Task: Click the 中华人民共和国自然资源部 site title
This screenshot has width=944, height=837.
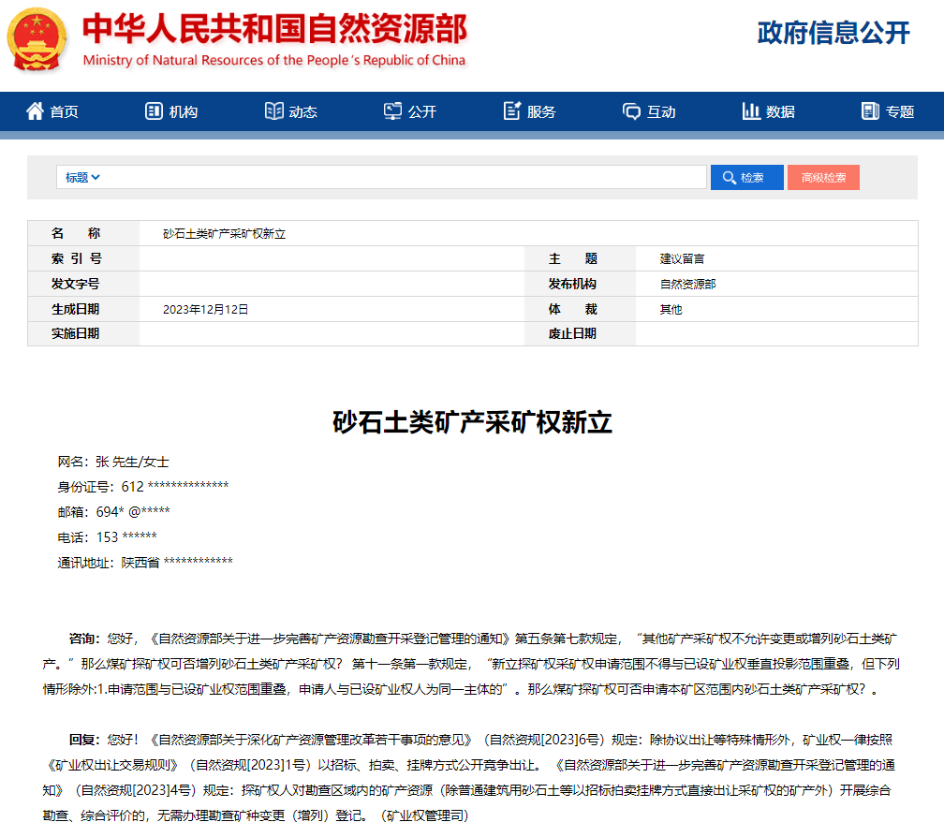Action: [x=274, y=28]
